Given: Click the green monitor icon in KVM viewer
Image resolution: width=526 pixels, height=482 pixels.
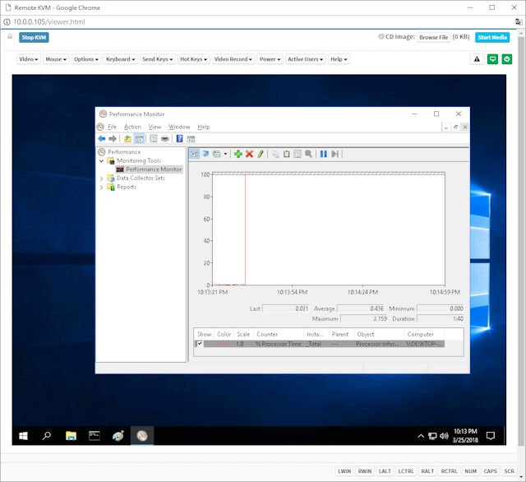Looking at the screenshot, I should 492,59.
